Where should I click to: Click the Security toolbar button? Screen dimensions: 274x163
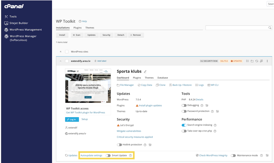[x=106, y=35]
